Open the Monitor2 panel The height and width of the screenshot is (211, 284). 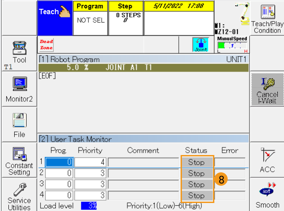pyautogui.click(x=19, y=89)
